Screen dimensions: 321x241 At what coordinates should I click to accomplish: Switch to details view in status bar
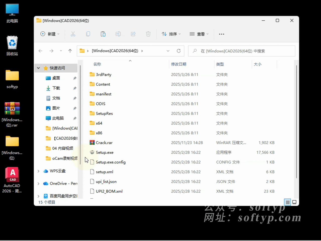(x=287, y=202)
